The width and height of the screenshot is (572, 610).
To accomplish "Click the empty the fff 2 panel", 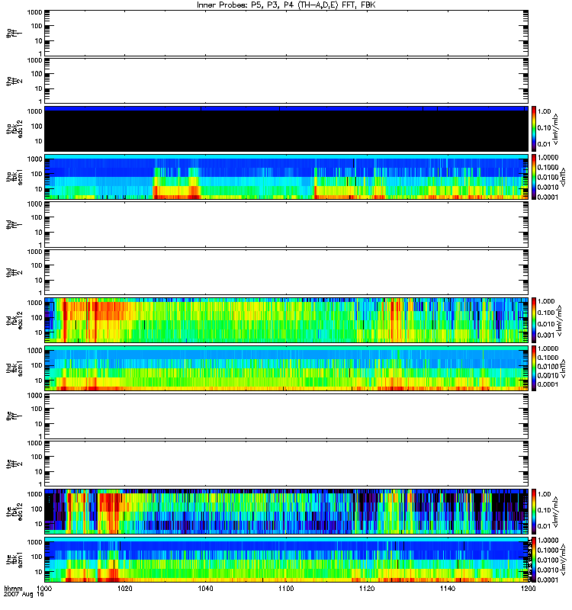I will click(287, 464).
